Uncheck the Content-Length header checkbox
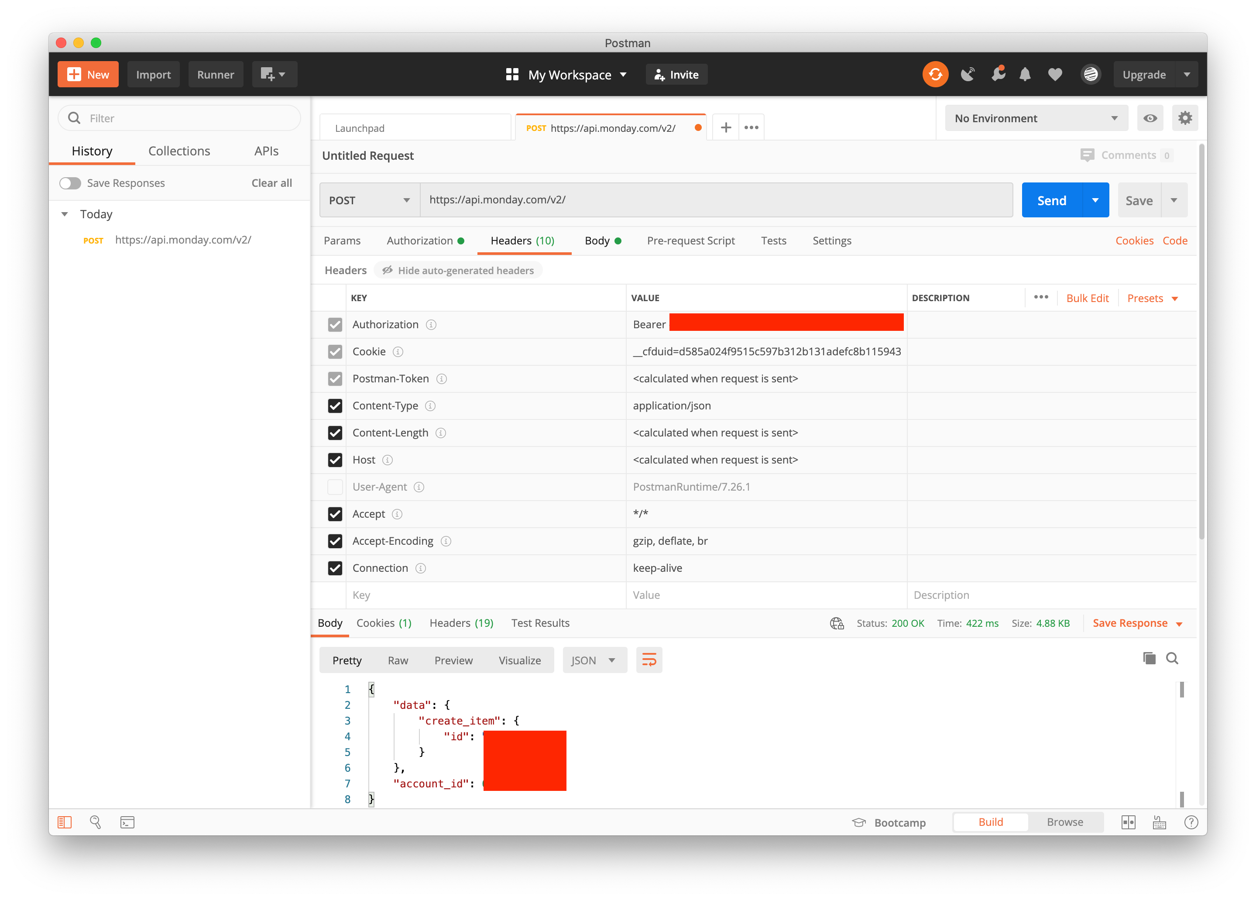The height and width of the screenshot is (900, 1256). pyautogui.click(x=335, y=433)
